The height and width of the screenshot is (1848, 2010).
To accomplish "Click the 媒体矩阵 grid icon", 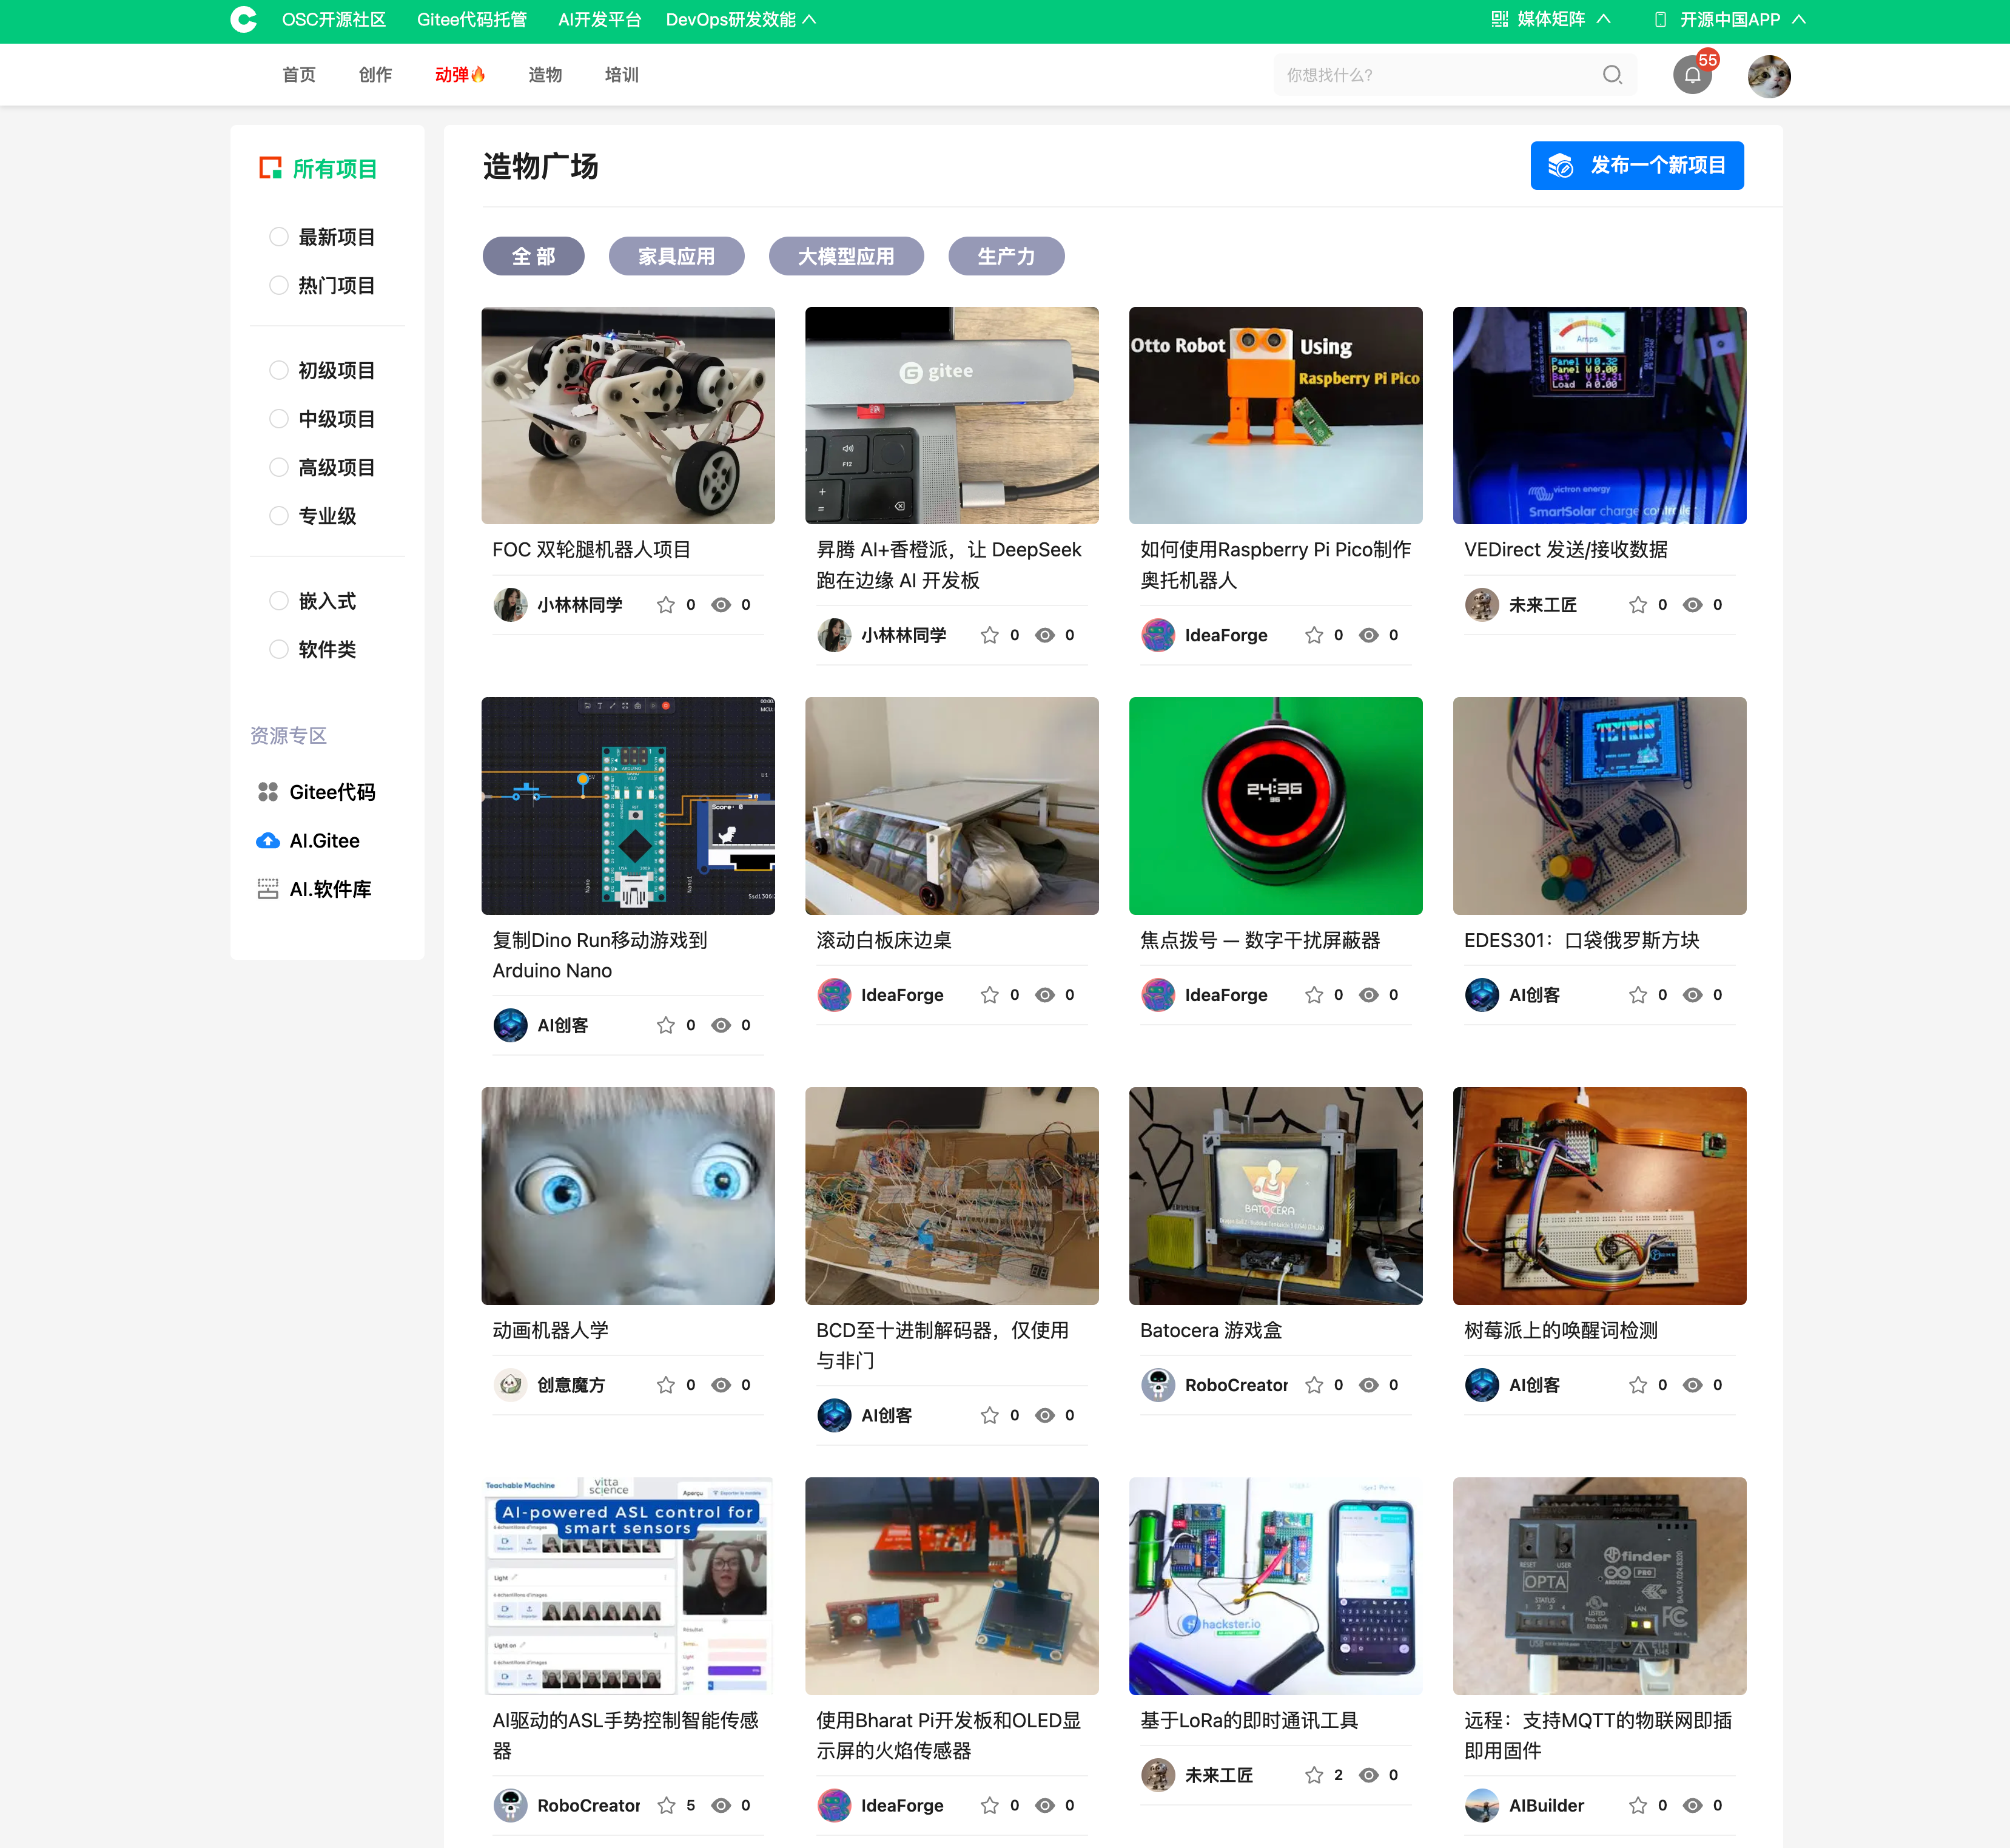I will (x=1499, y=20).
